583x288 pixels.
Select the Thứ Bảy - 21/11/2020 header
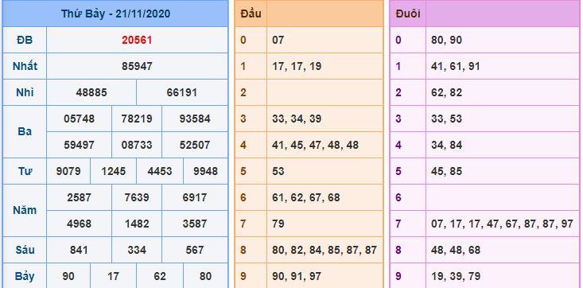click(115, 14)
